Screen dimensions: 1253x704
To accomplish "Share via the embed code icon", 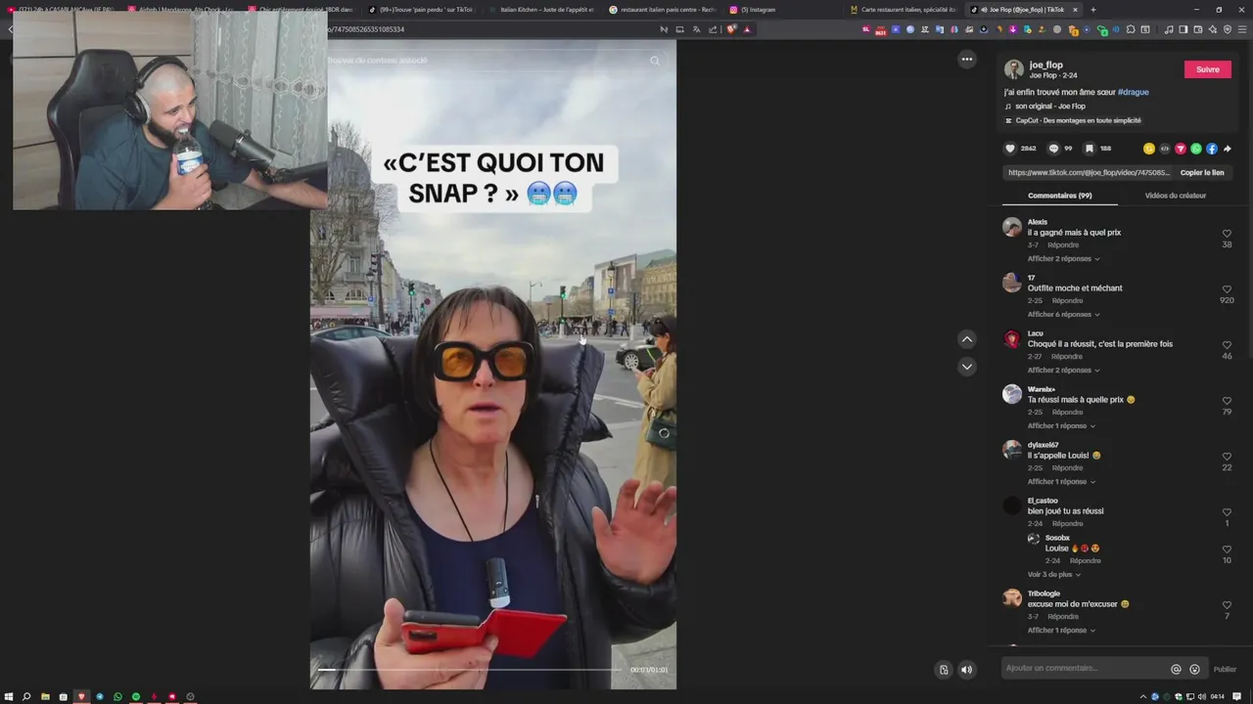I will pos(1165,149).
